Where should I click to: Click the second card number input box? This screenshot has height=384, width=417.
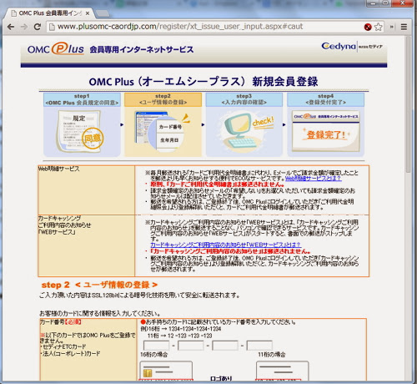point(191,346)
